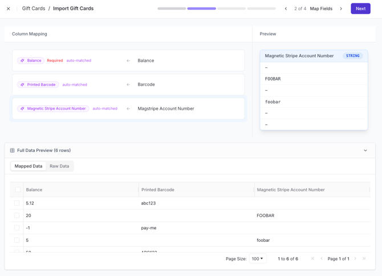Click the arrow next to Barcode column
The width and height of the screenshot is (382, 276).
[x=128, y=85]
